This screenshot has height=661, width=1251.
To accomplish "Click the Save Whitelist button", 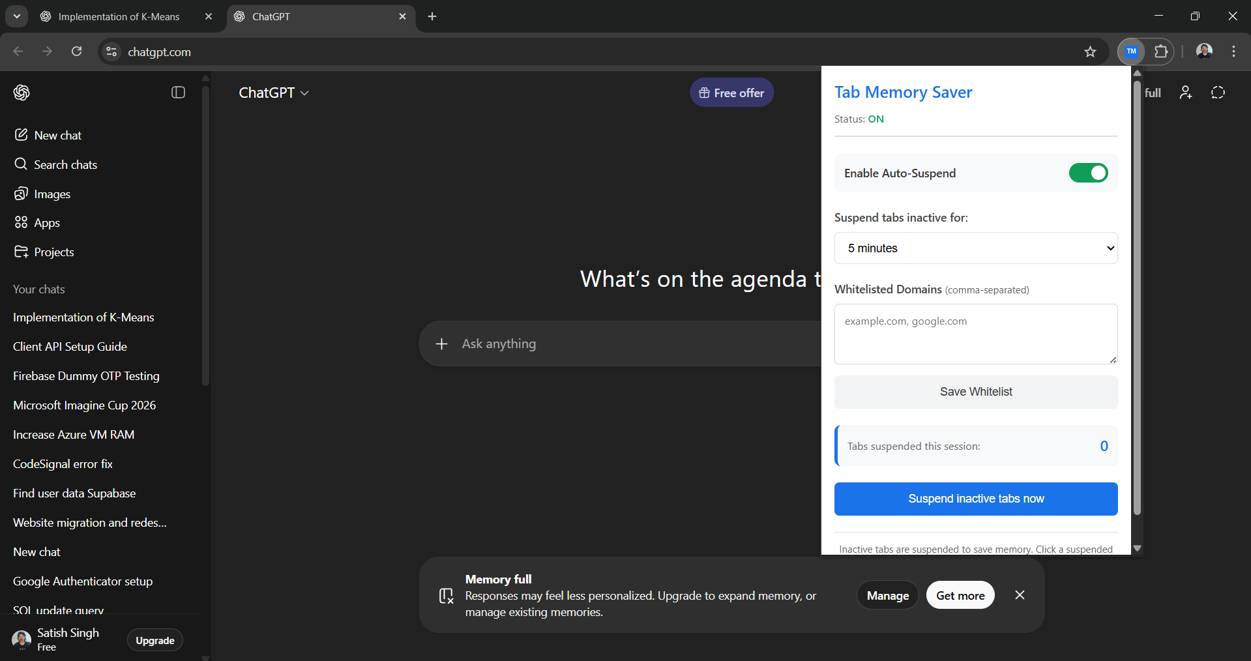I will (x=976, y=392).
